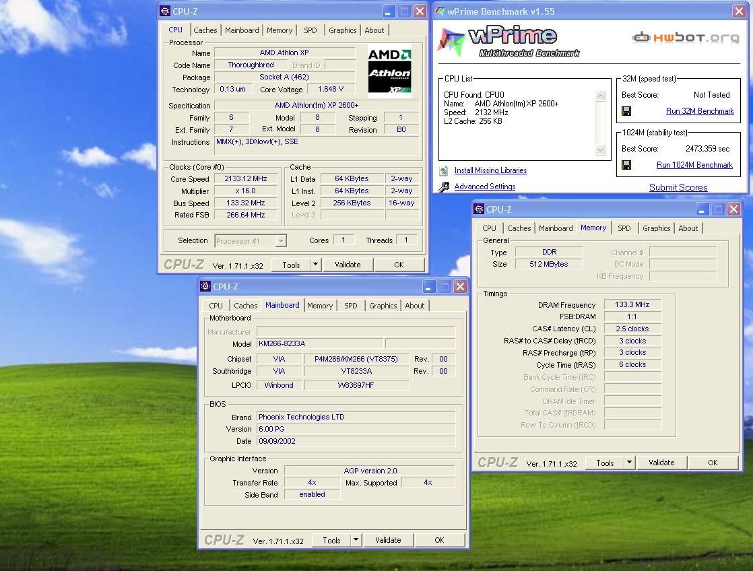This screenshot has height=571, width=753.
Task: Select Mainboard tab in Memory window
Action: coord(556,228)
